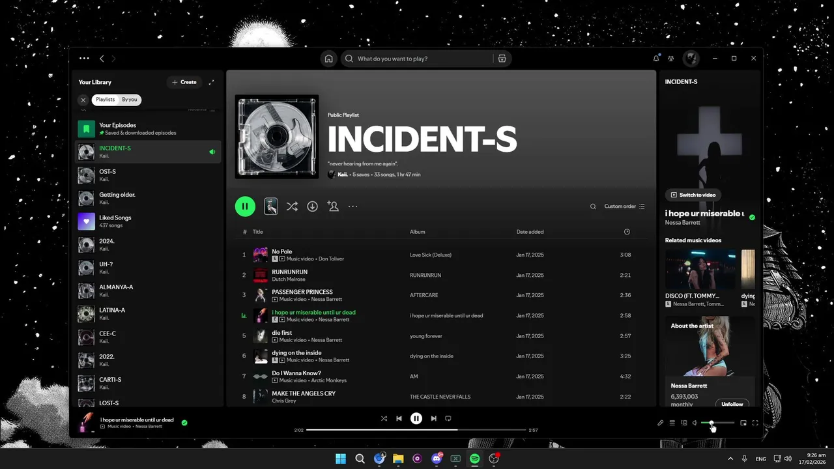Screen dimensions: 834x469
Task: Go back with the left arrow
Action: (102, 59)
